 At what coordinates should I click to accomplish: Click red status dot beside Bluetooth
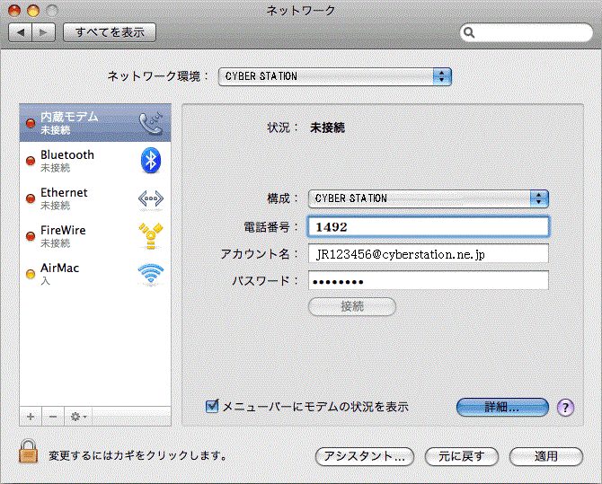(x=31, y=161)
